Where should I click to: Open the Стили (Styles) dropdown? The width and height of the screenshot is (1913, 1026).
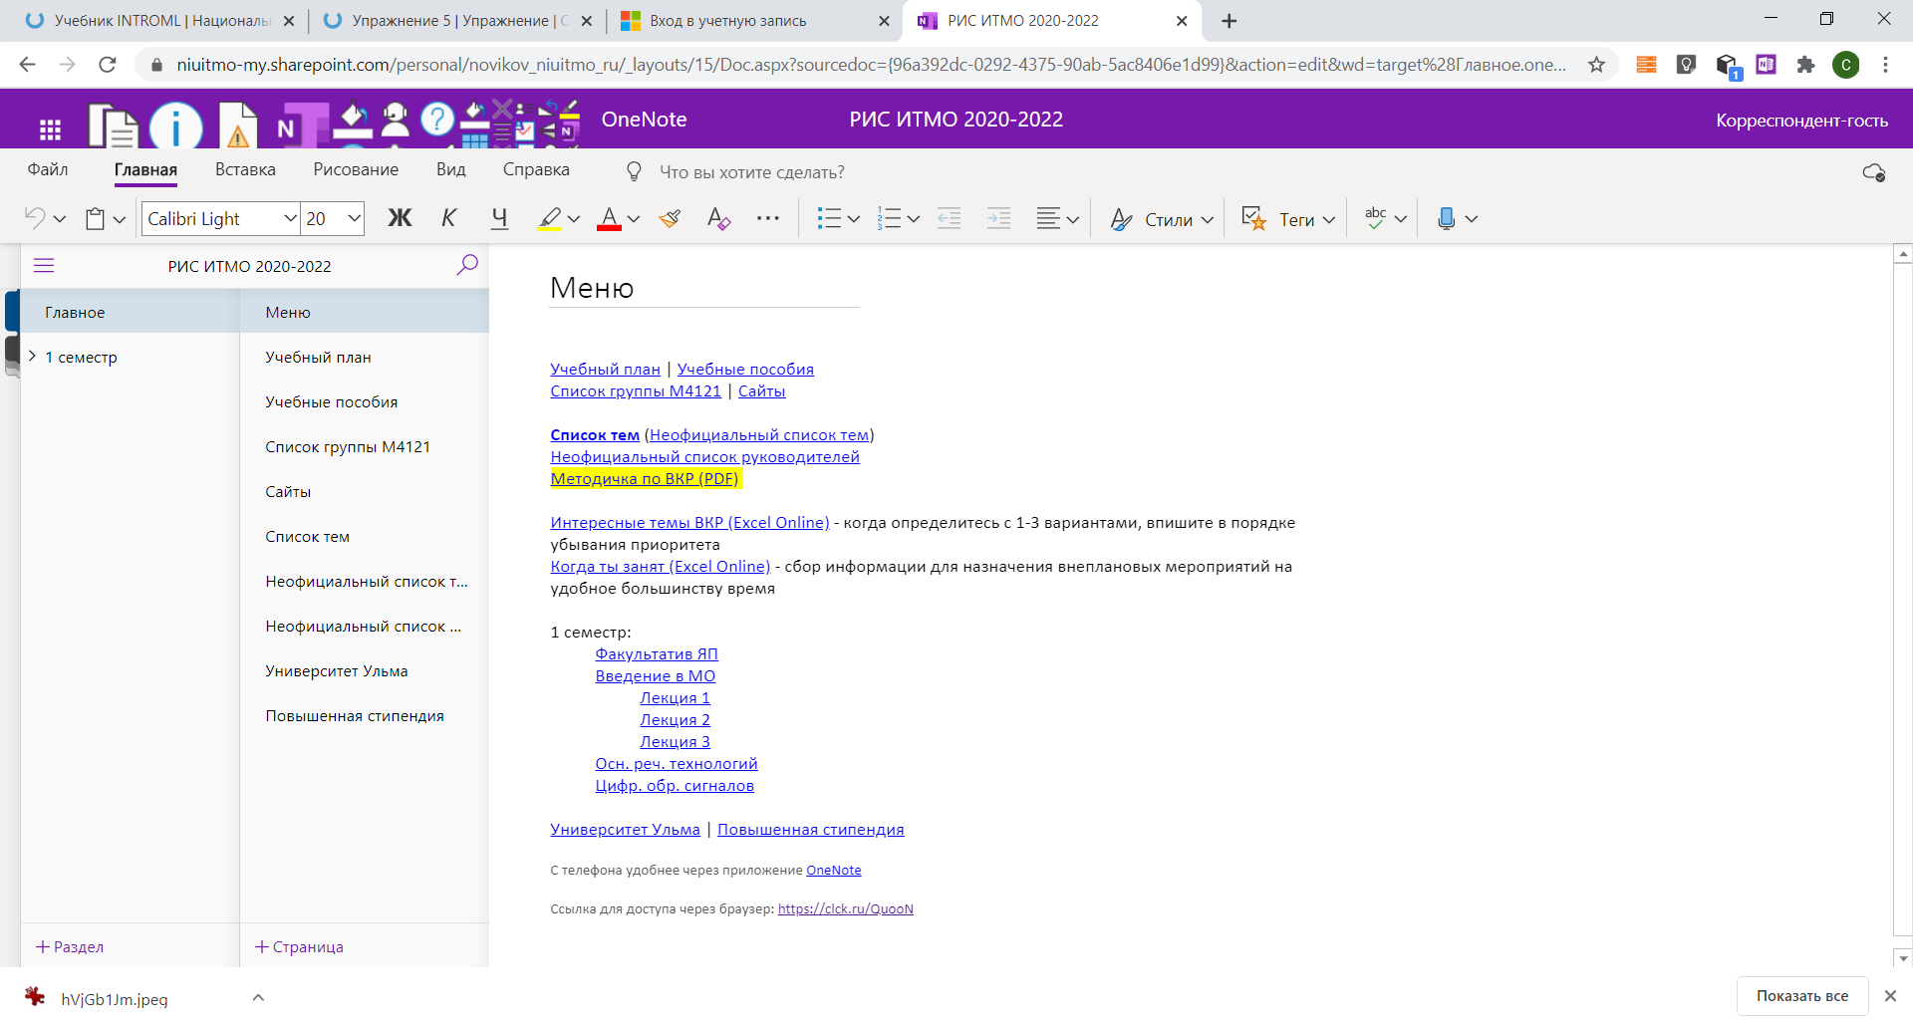point(1174,219)
